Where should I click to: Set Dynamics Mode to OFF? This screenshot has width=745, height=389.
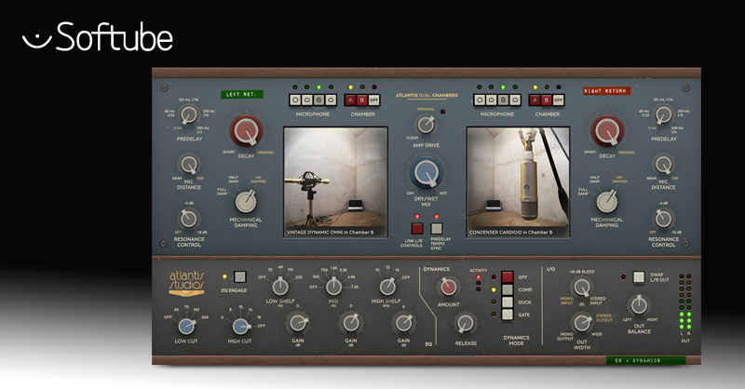508,277
